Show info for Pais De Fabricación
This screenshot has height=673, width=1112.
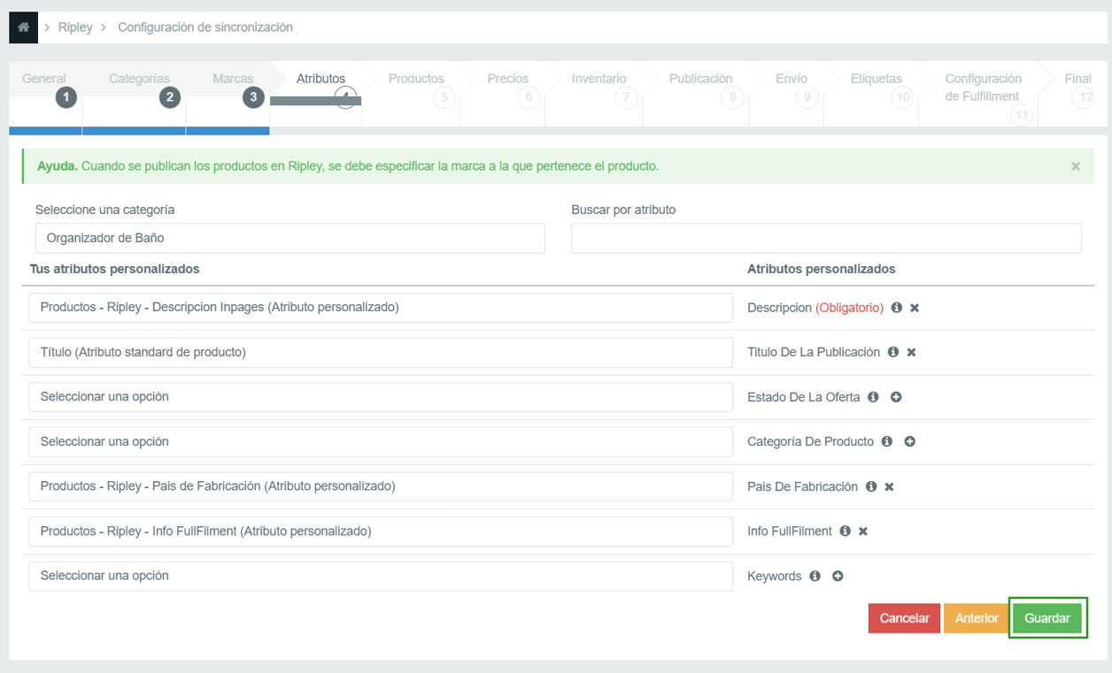(x=871, y=486)
